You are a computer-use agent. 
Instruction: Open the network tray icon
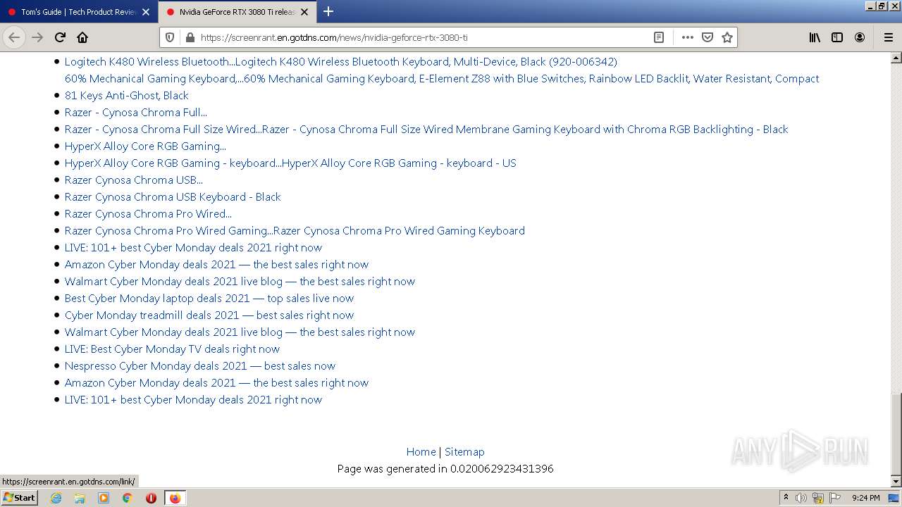(818, 498)
